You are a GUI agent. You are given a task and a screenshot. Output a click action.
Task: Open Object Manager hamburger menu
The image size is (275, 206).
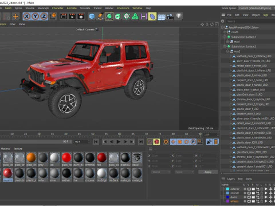[x=223, y=15]
